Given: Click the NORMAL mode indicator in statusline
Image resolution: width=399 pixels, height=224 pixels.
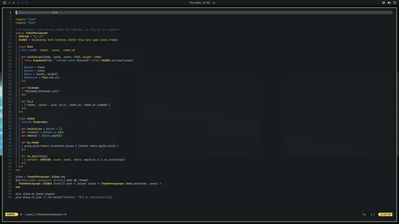Looking at the screenshot, I should pos(11,214).
